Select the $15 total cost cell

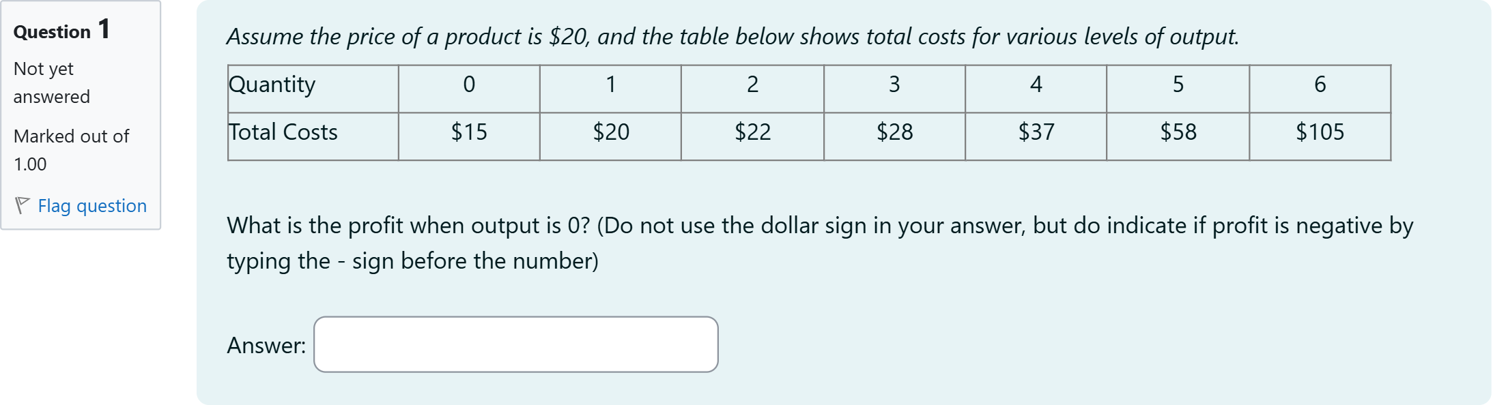468,132
